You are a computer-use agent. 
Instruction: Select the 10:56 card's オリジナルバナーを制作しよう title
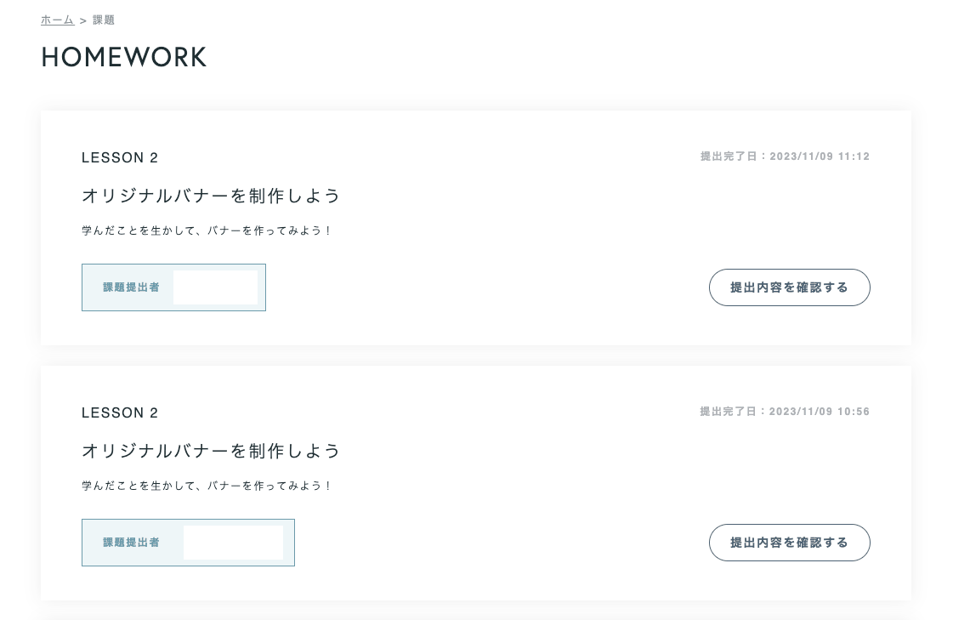[211, 451]
